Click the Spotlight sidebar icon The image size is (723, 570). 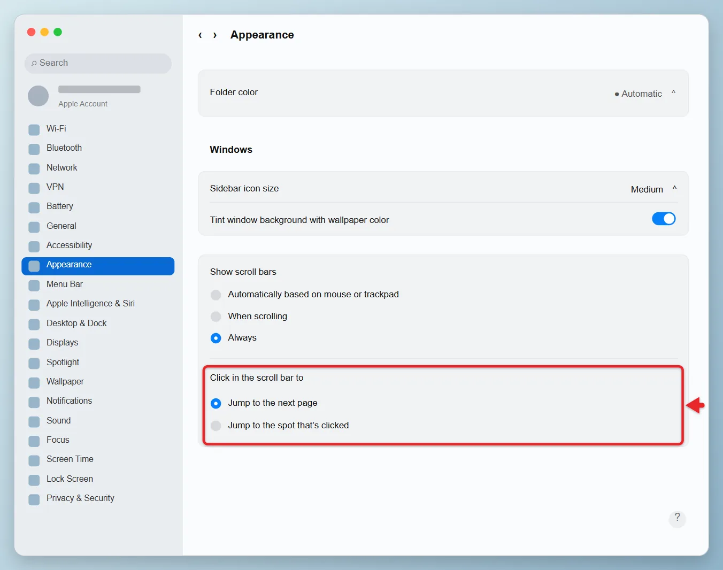34,363
